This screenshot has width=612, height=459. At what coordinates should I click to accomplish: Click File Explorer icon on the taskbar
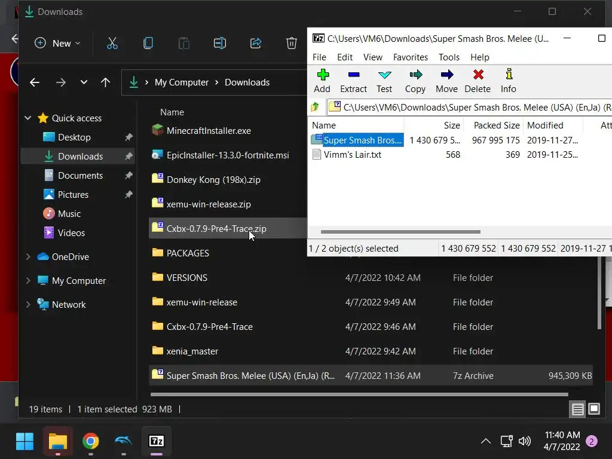pos(58,442)
